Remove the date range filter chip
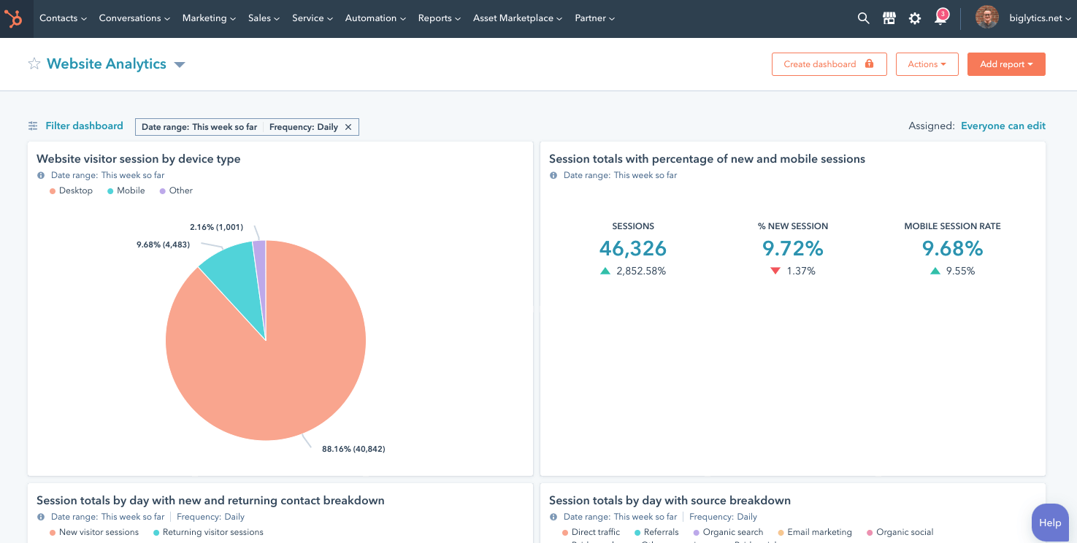 349,126
